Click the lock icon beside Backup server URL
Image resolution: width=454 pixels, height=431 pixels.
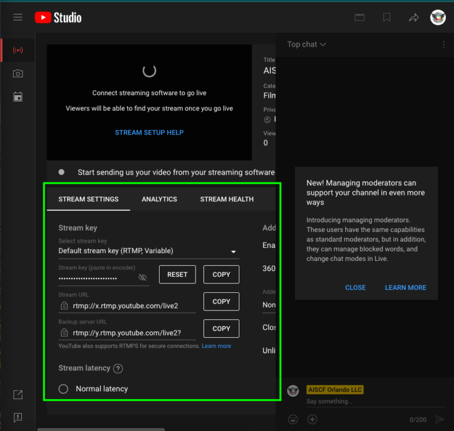coord(64,332)
